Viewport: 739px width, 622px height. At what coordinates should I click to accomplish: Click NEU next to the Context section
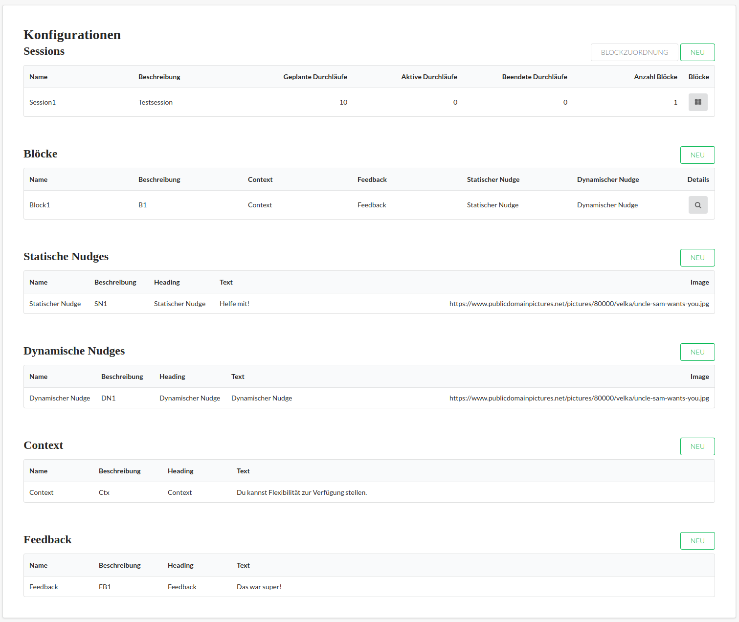[697, 446]
